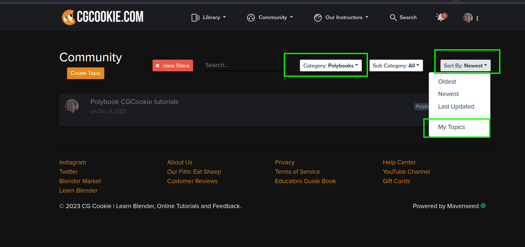Image resolution: width=525 pixels, height=247 pixels.
Task: Open the Community dropdown menu
Action: click(x=270, y=17)
